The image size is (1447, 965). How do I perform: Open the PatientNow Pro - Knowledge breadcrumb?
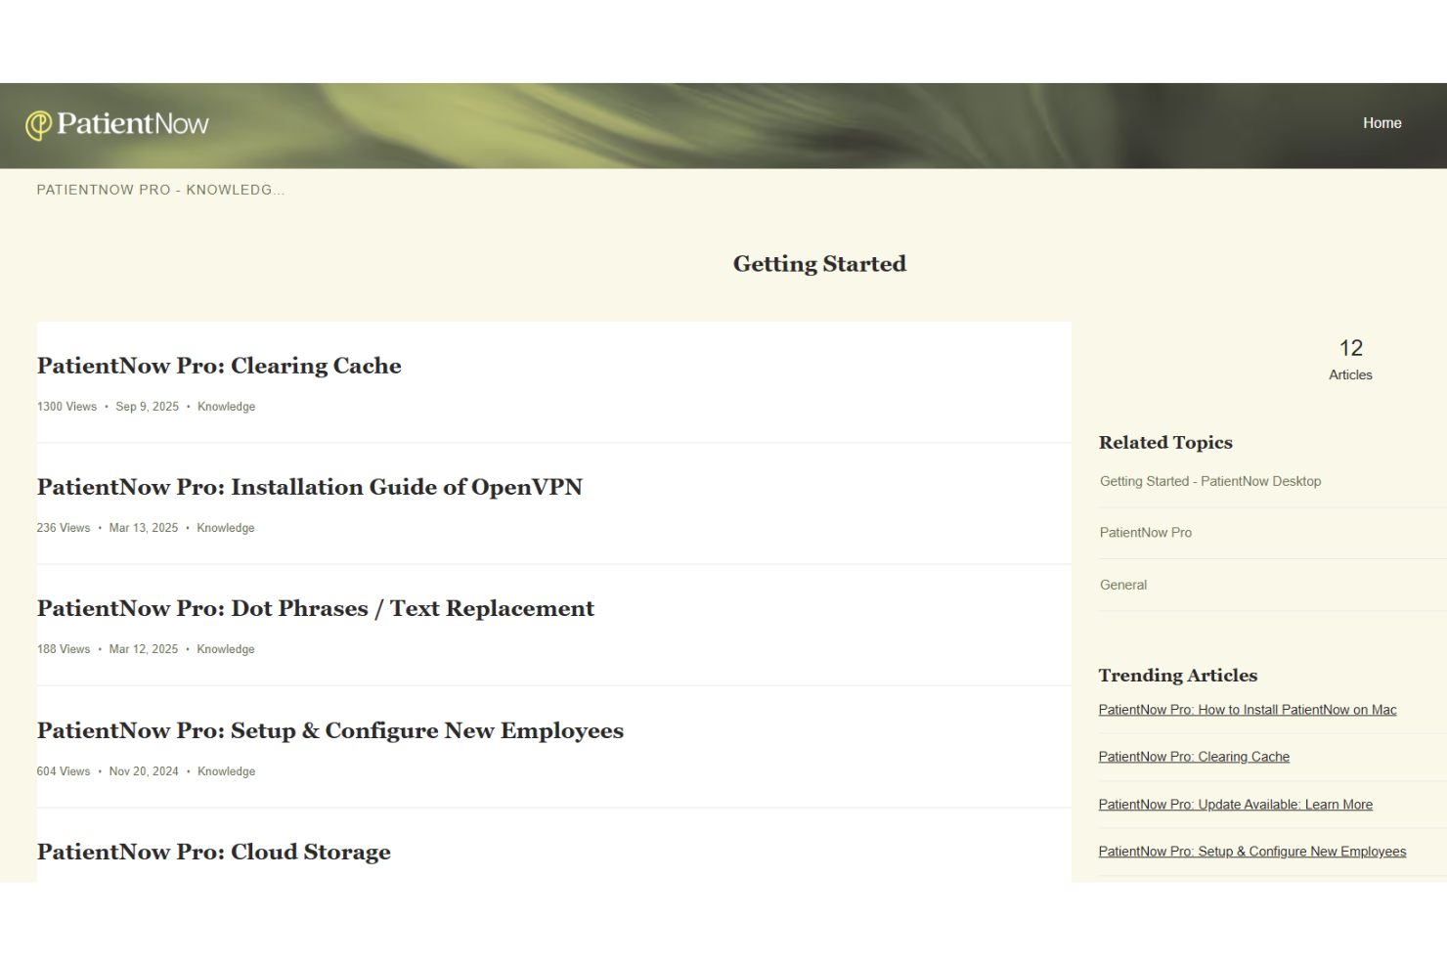[160, 190]
